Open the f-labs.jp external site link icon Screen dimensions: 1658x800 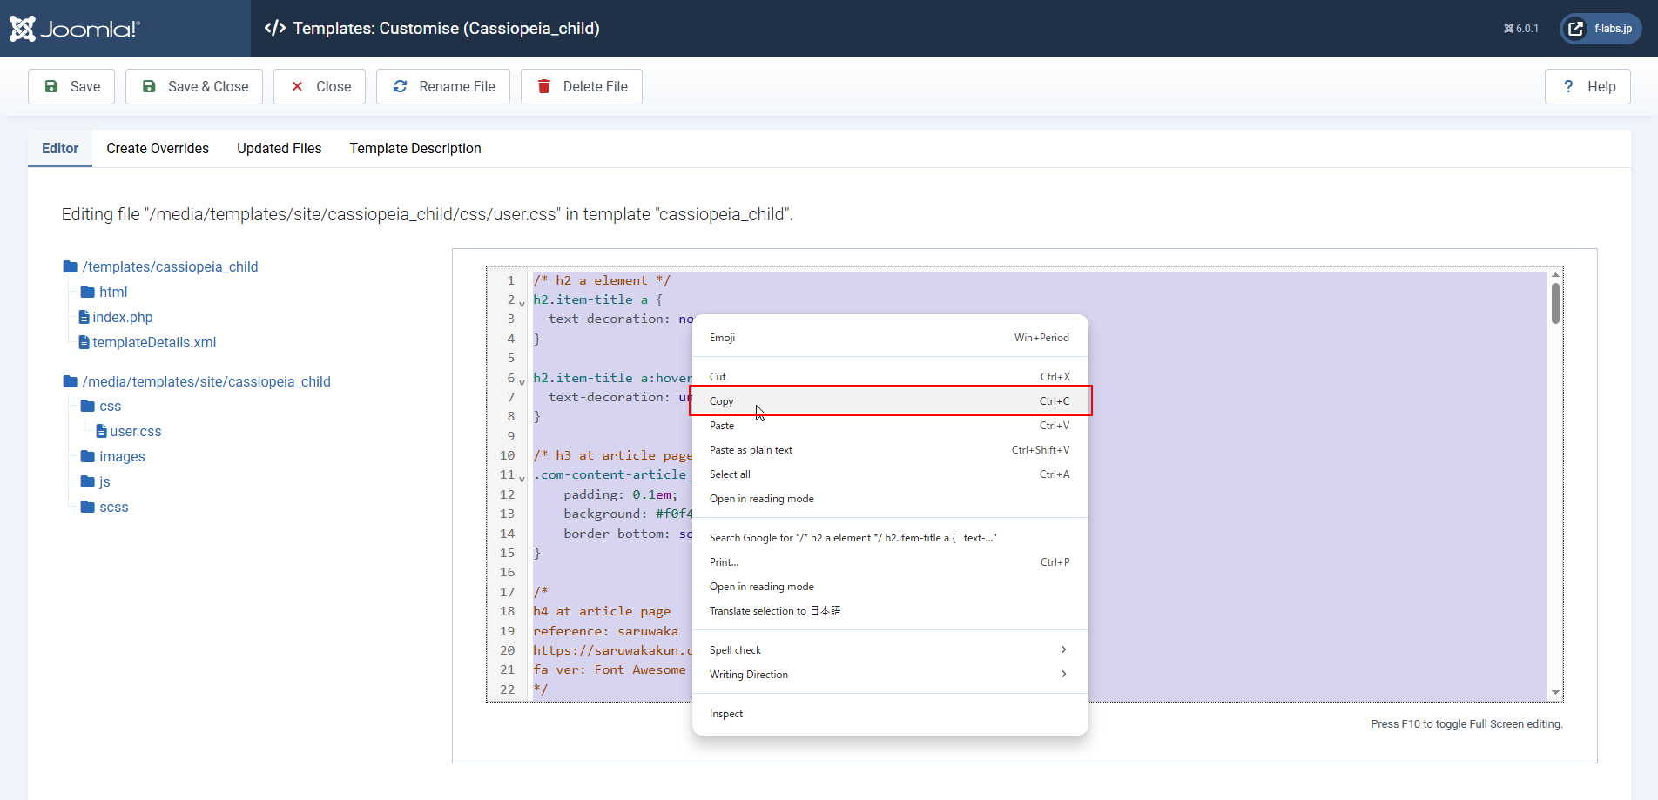point(1575,29)
